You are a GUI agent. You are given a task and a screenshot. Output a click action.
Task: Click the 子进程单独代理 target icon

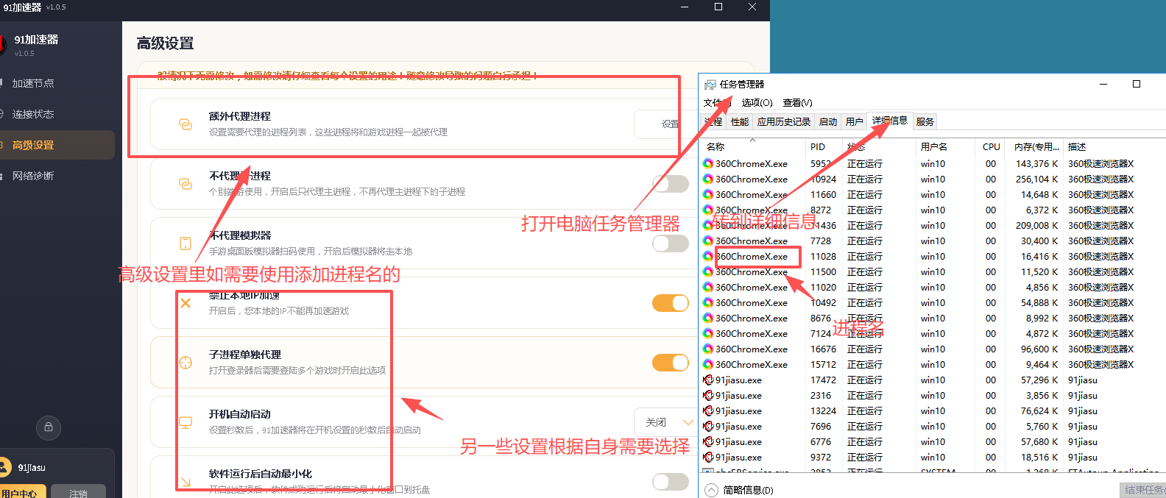pos(185,363)
